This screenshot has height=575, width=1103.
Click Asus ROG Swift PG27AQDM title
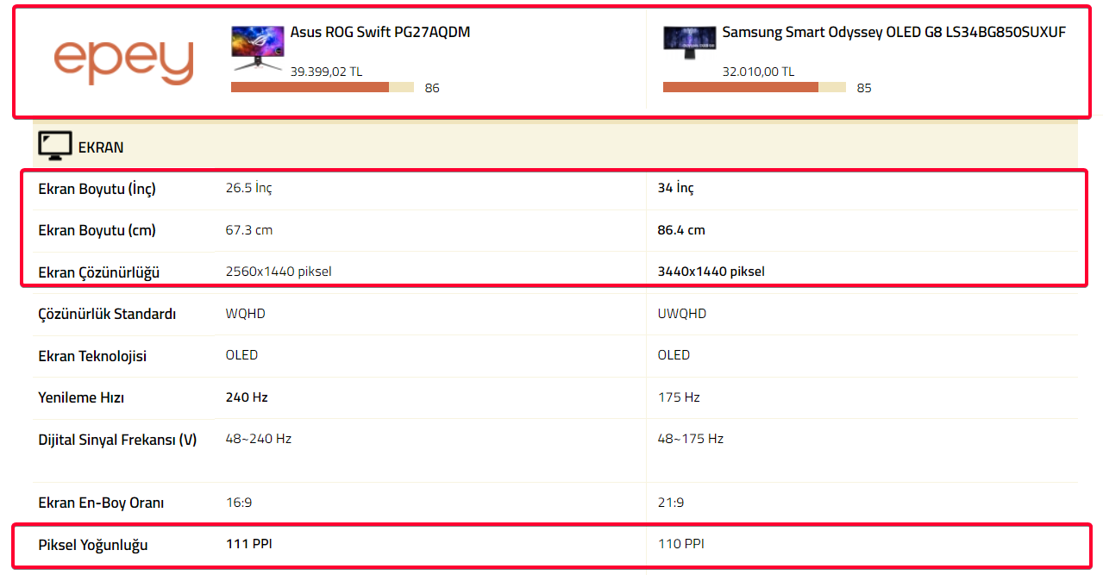(x=380, y=33)
